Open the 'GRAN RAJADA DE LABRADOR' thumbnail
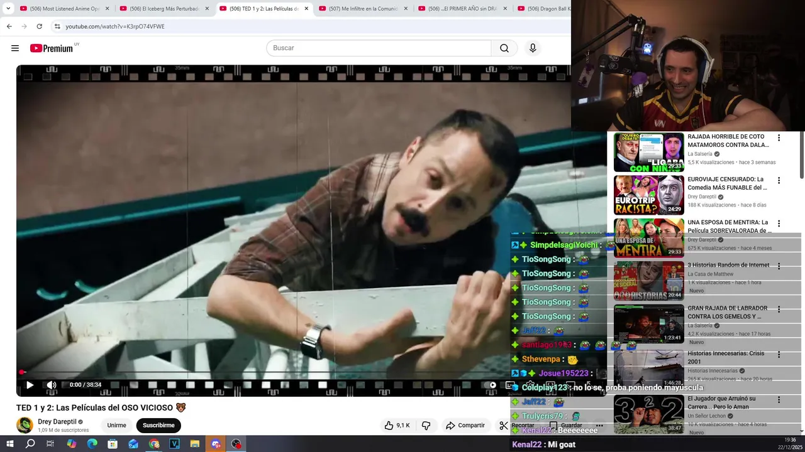Image resolution: width=805 pixels, height=452 pixels. click(x=648, y=324)
